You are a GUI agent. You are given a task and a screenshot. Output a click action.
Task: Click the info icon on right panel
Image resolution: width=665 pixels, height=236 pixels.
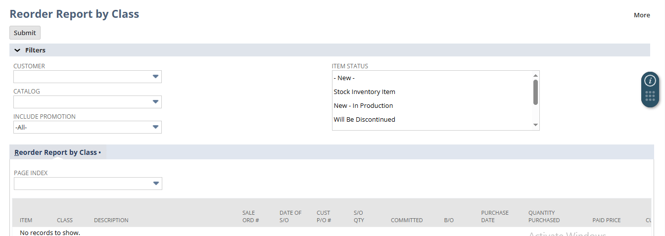pos(650,81)
